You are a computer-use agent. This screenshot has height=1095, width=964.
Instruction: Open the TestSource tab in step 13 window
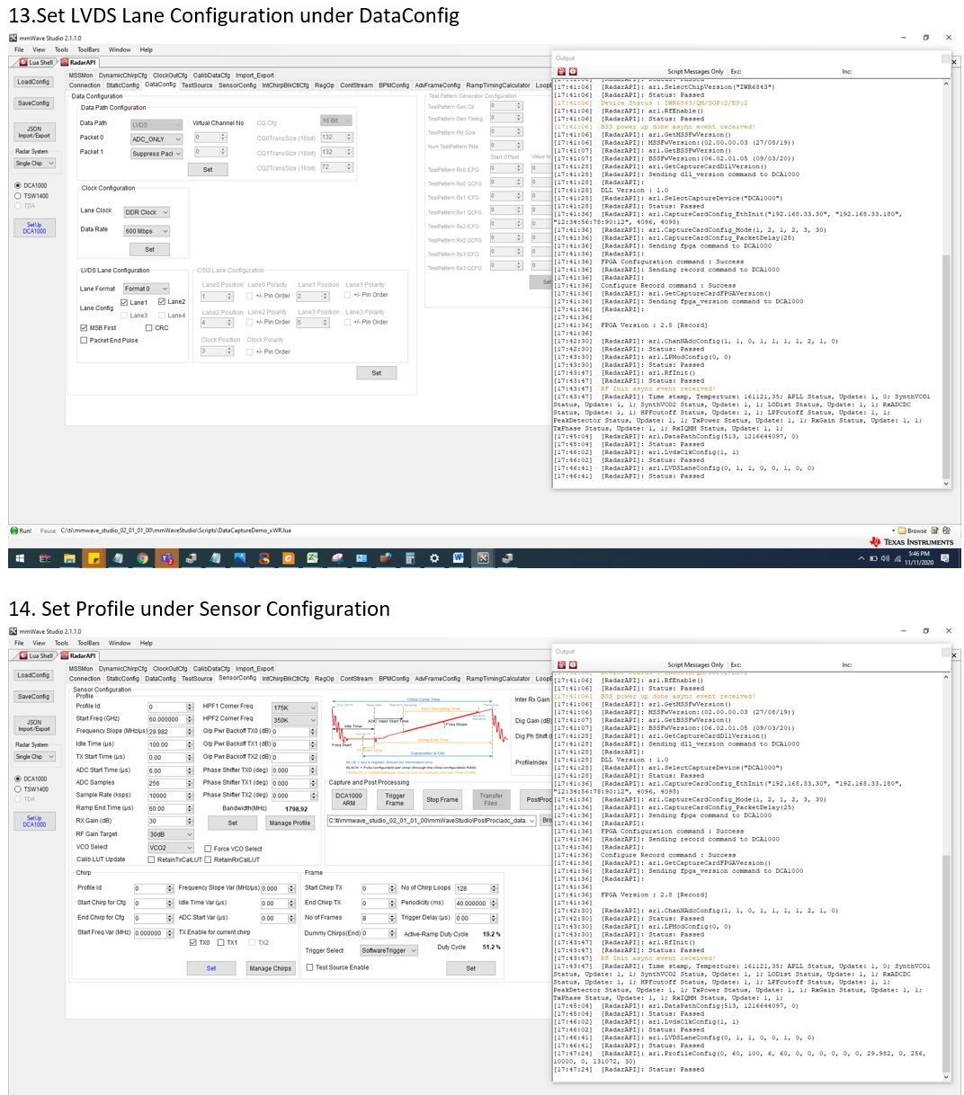tap(197, 85)
